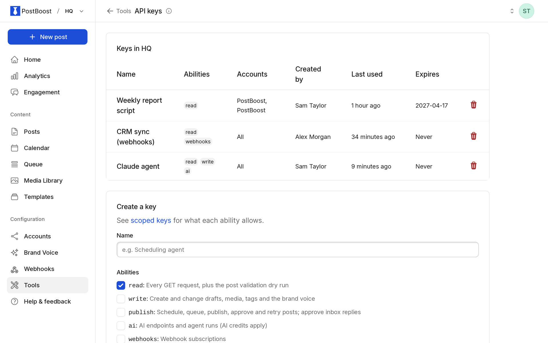The height and width of the screenshot is (343, 548).
Task: Click the Templates icon in sidebar
Action: [15, 197]
